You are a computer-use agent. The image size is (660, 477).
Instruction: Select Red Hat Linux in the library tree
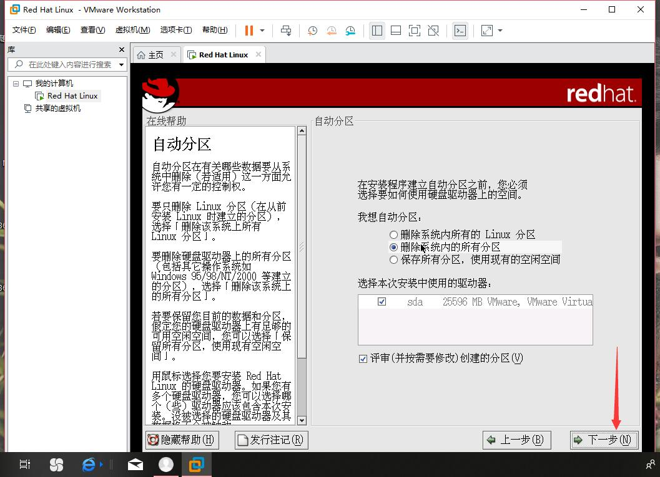72,96
